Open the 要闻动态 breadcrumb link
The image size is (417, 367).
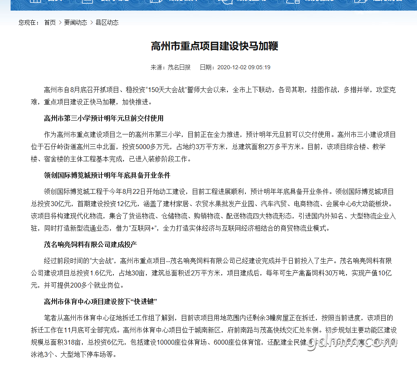click(75, 22)
